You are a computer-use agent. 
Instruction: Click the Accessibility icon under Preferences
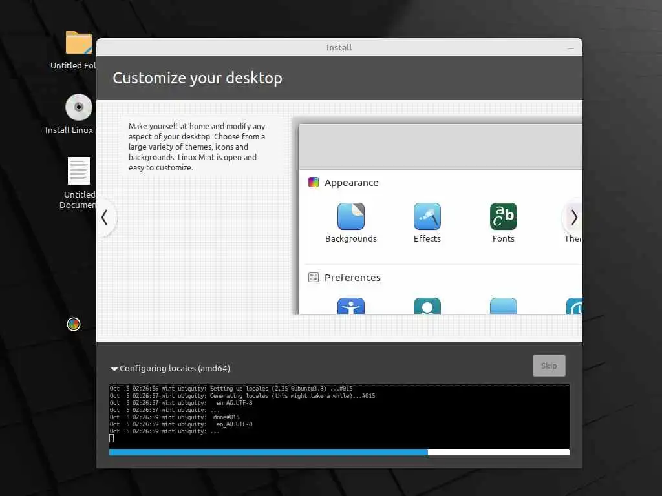(x=351, y=305)
